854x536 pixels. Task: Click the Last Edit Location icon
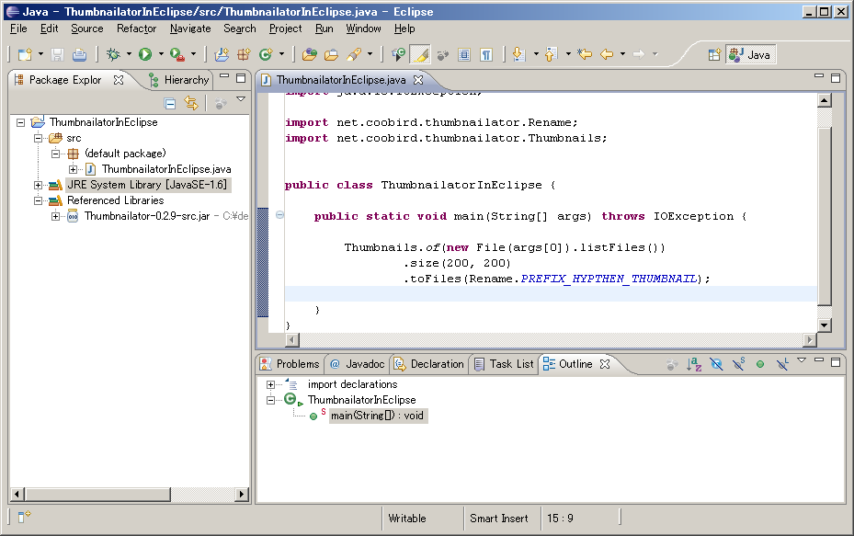(x=585, y=54)
